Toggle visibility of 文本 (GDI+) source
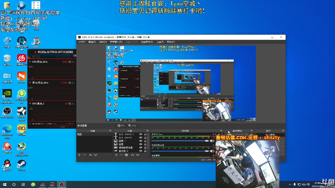The height and width of the screenshot is (188, 335). click(141, 138)
